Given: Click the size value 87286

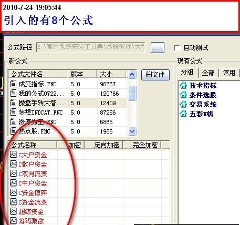Looking at the screenshot, I should [x=108, y=112].
